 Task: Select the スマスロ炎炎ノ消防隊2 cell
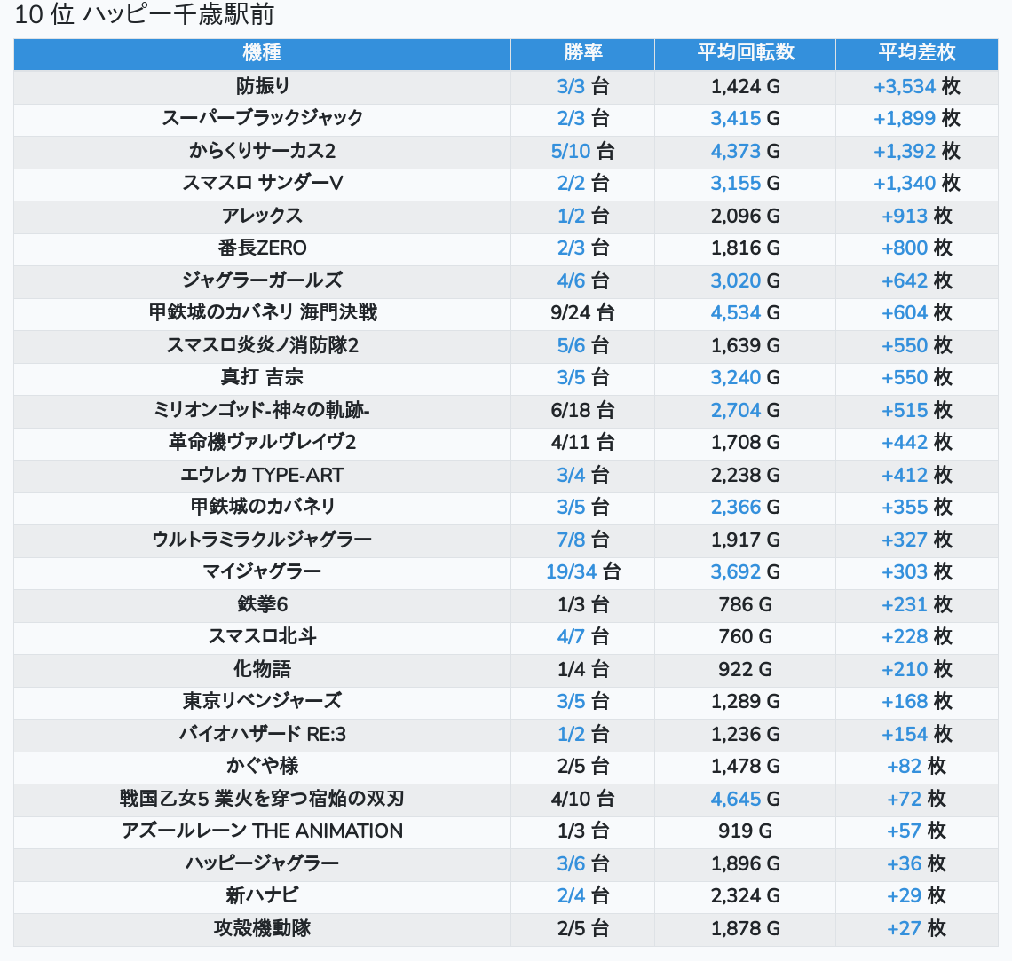pos(262,346)
